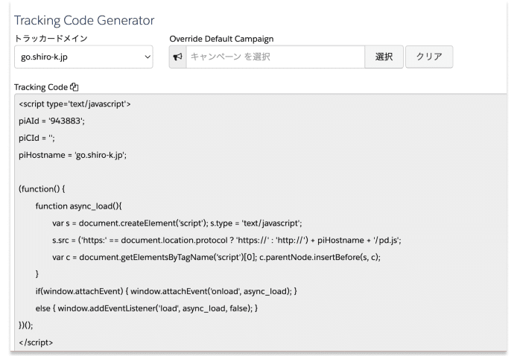Copy the tracking code via clipboard icon

(74, 86)
